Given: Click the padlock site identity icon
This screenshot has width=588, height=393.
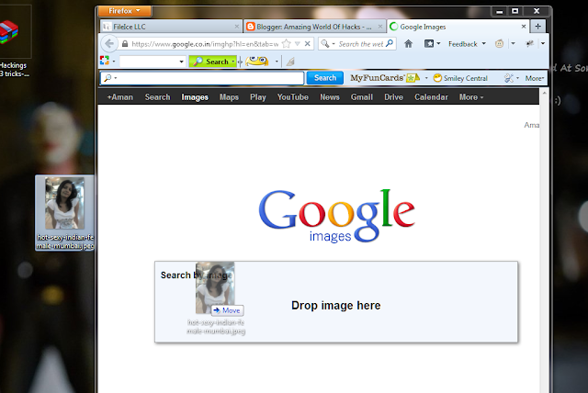Looking at the screenshot, I should click(125, 44).
